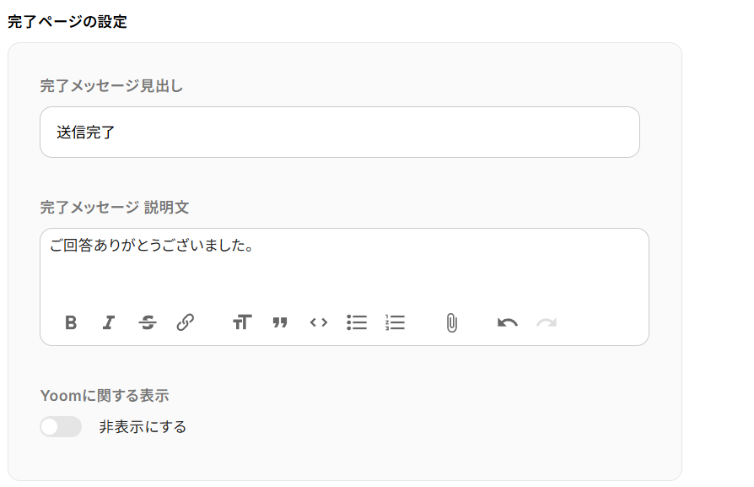The image size is (754, 487).
Task: Insert code block icon
Action: pyautogui.click(x=318, y=322)
